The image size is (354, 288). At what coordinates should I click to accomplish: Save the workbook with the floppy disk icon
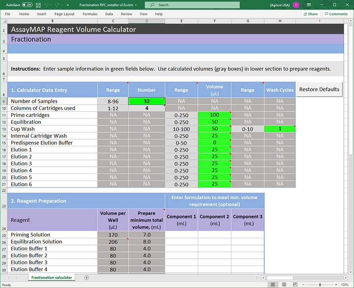pyautogui.click(x=38, y=5)
